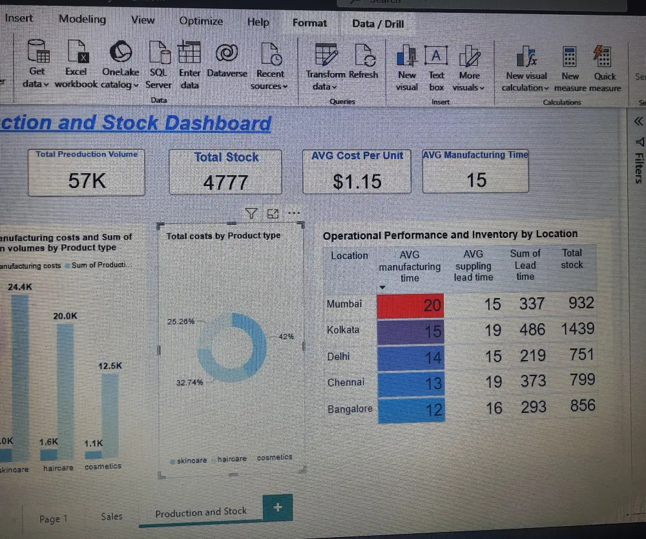The height and width of the screenshot is (539, 646).
Task: Create a Quick measure
Action: click(605, 70)
